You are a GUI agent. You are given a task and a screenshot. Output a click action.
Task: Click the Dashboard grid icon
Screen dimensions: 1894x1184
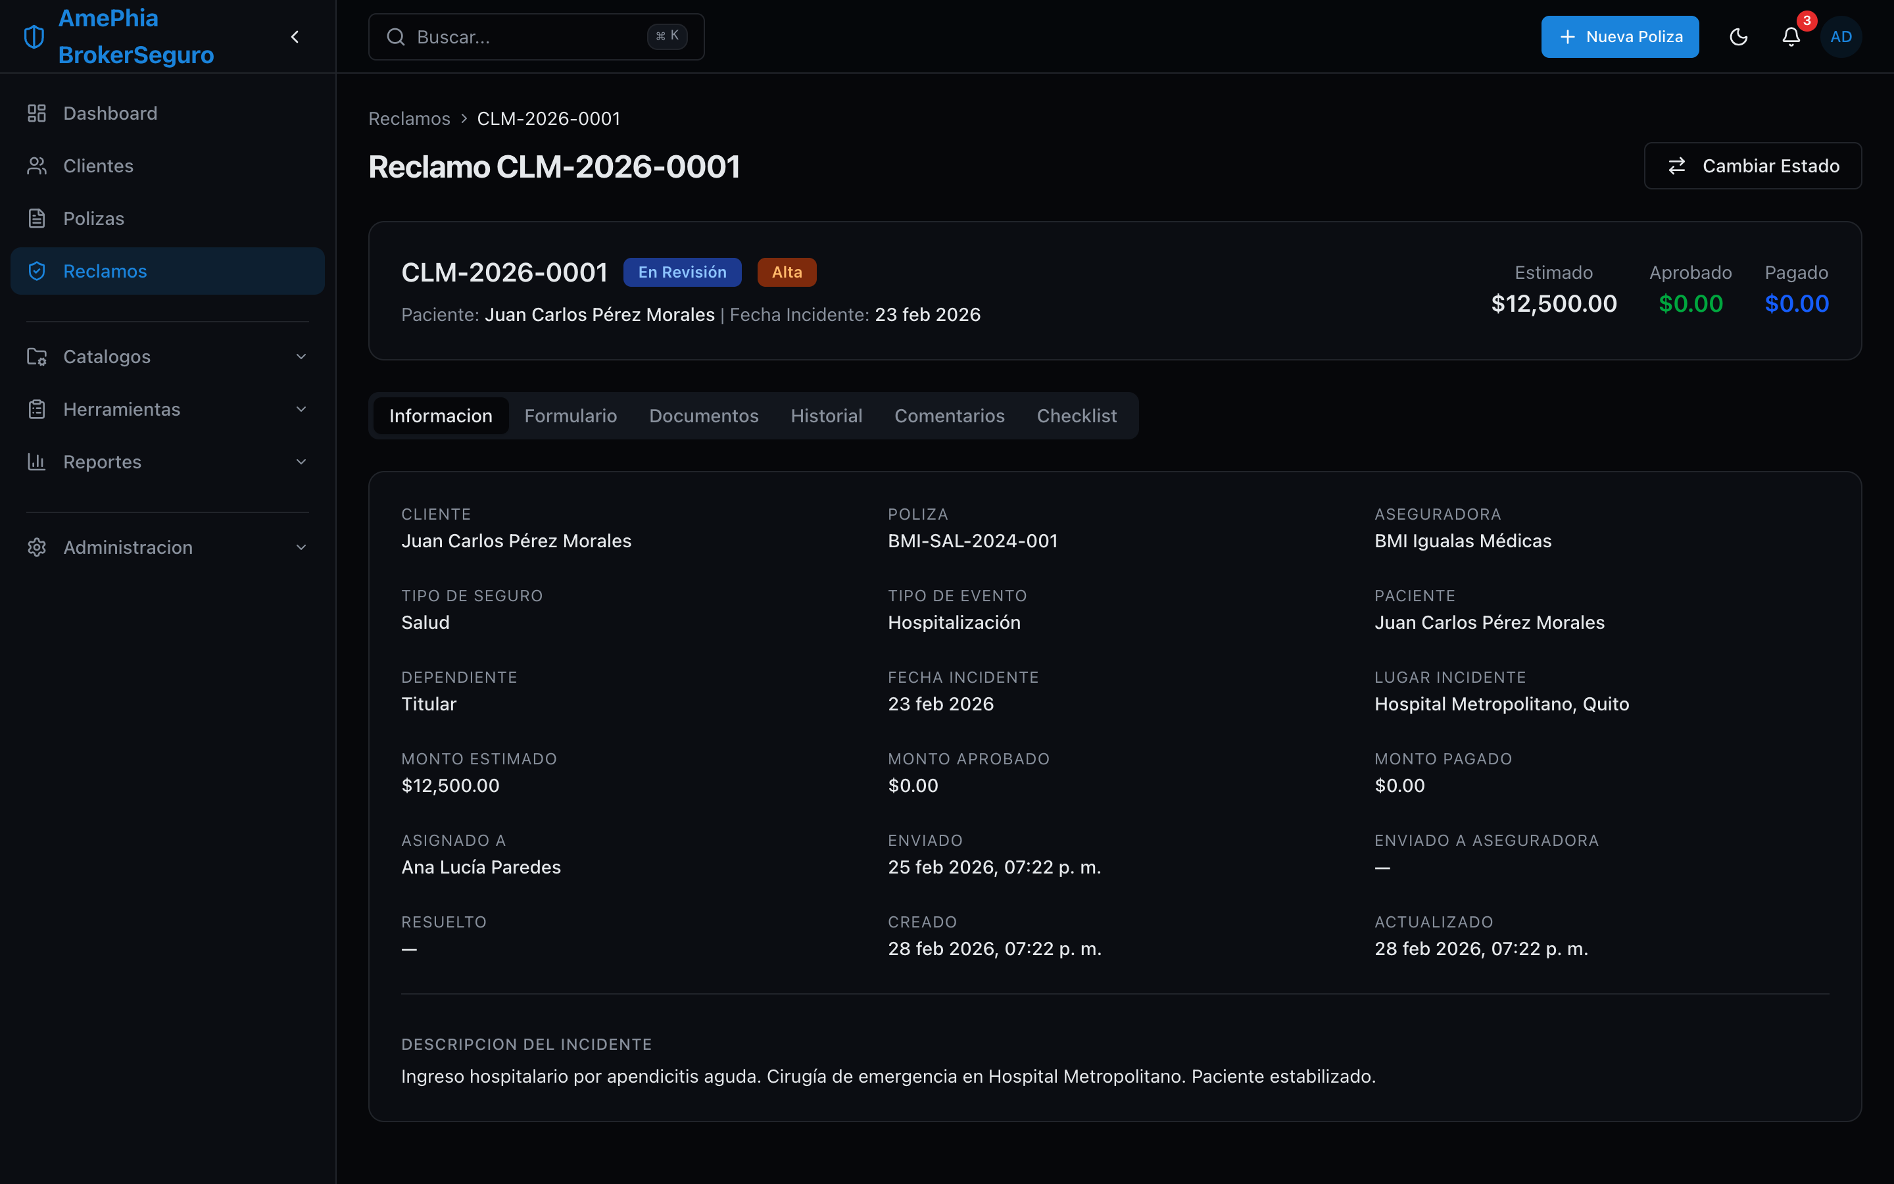tap(37, 114)
